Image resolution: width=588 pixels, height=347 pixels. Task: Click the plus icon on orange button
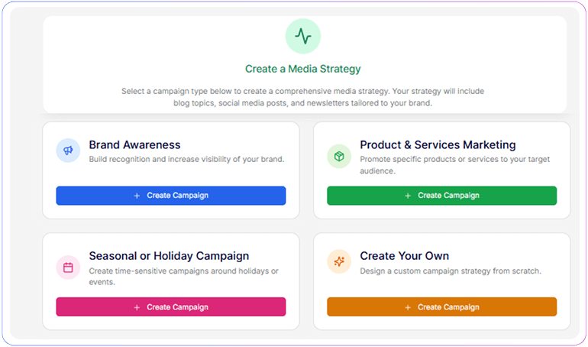(x=408, y=307)
